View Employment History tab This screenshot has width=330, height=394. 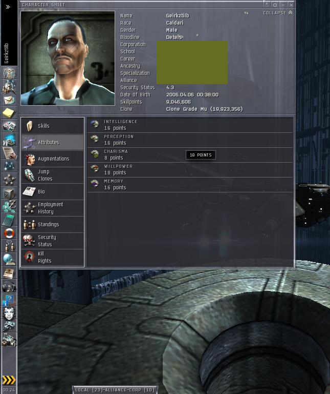click(x=53, y=208)
